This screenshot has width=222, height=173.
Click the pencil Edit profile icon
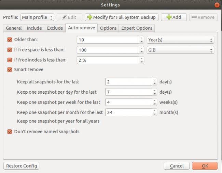point(65,17)
